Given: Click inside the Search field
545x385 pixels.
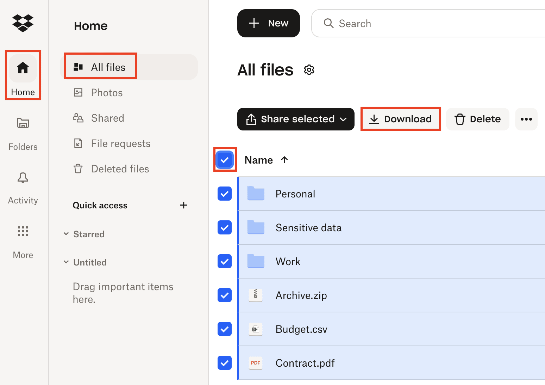Looking at the screenshot, I should [x=387, y=23].
